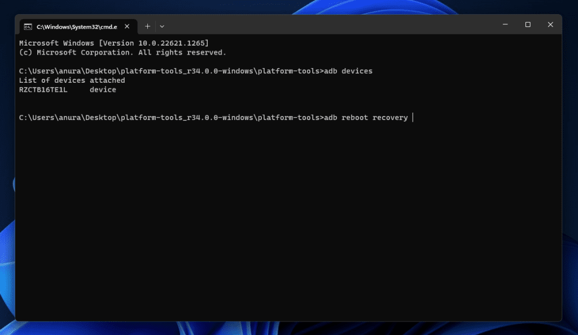Click the 'List of devices attached' line
The width and height of the screenshot is (578, 335).
pos(72,81)
